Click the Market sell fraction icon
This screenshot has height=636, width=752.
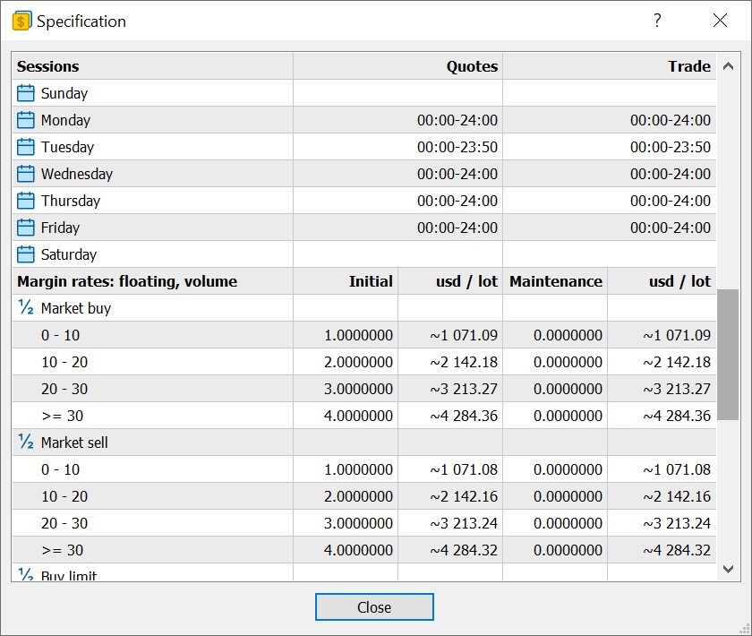(x=26, y=443)
